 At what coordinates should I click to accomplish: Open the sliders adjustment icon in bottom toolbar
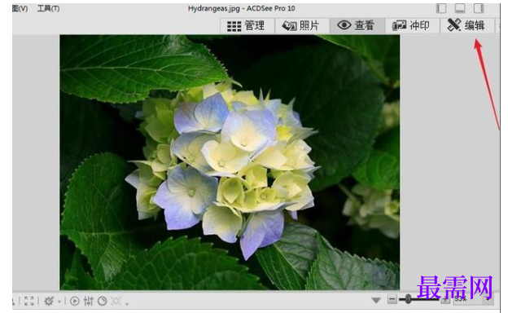[89, 301]
